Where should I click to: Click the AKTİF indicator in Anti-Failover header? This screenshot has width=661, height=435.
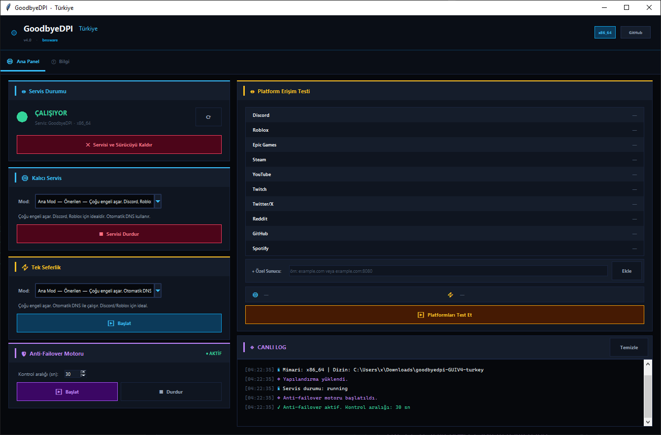tap(214, 354)
